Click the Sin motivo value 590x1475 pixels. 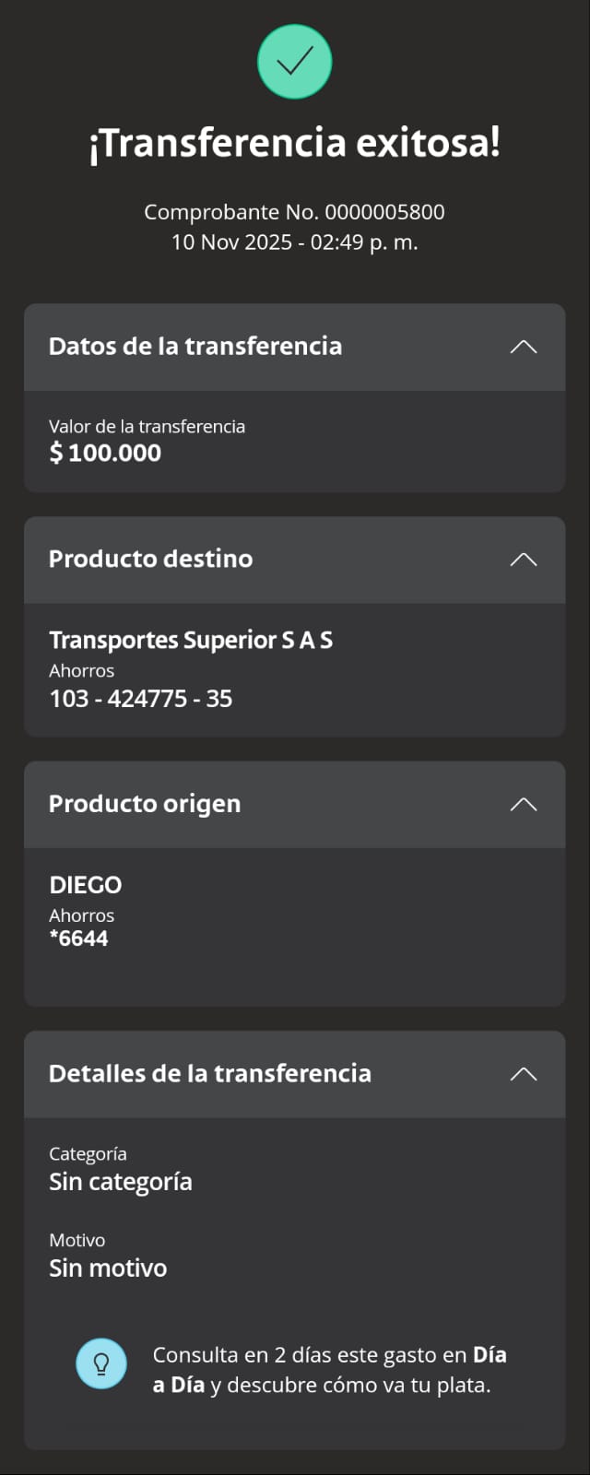(x=108, y=1268)
